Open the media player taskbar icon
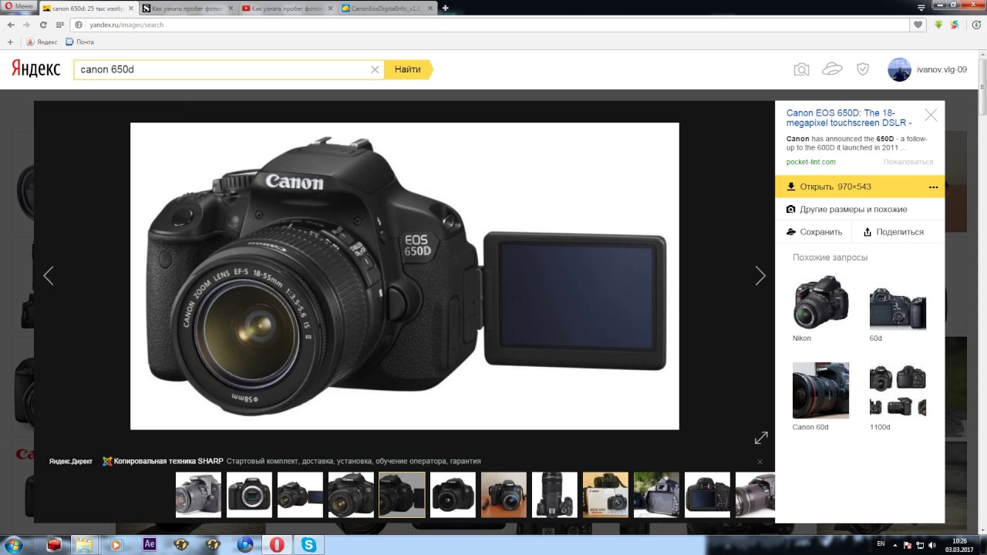 [116, 544]
